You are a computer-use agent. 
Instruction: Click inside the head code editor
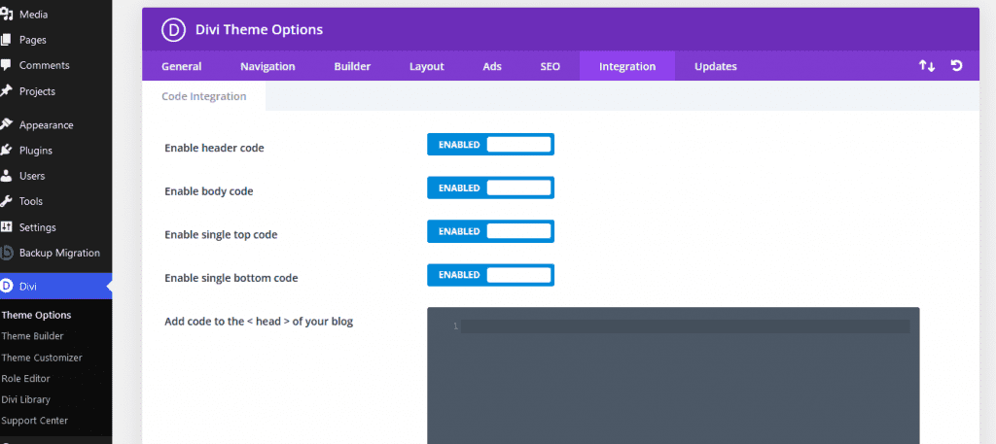coord(673,375)
